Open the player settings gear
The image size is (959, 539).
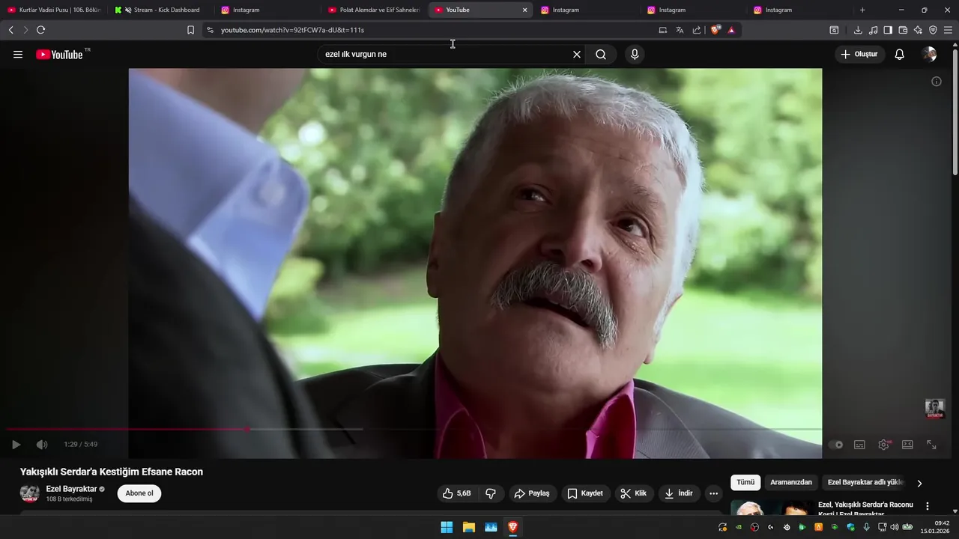tap(884, 445)
